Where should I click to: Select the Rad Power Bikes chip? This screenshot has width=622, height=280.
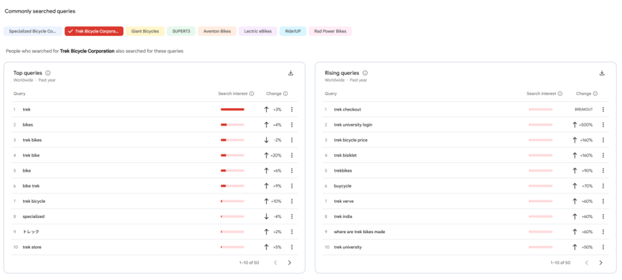point(330,32)
